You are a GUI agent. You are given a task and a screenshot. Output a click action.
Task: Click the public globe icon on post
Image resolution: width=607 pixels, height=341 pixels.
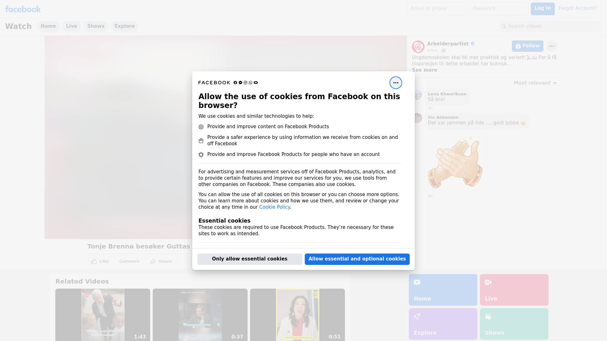tap(444, 51)
